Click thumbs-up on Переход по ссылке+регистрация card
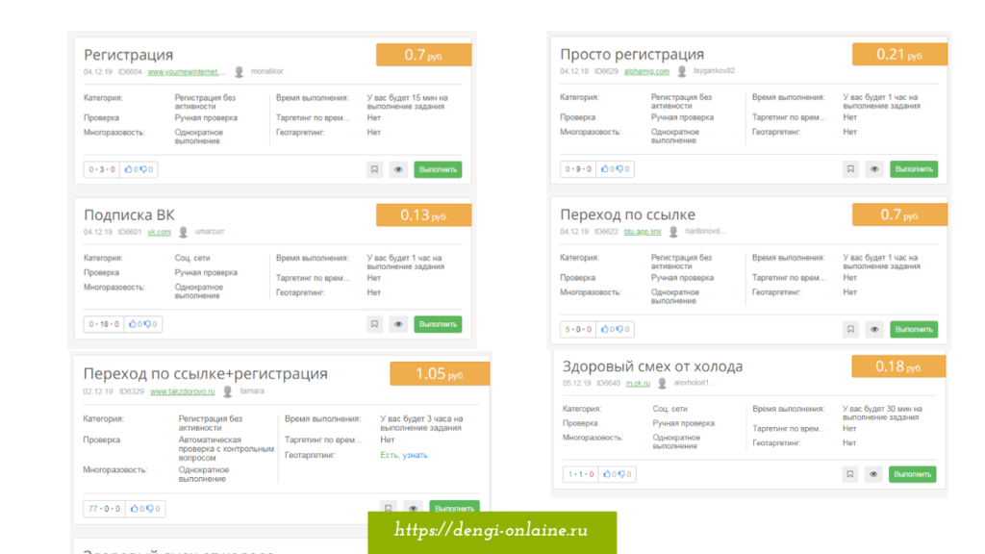The height and width of the screenshot is (554, 985). [x=134, y=509]
